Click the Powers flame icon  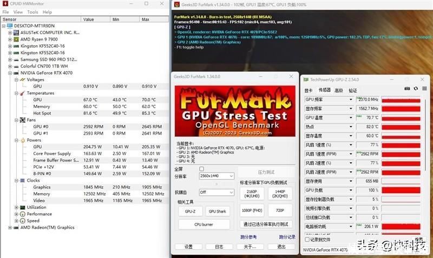click(x=23, y=140)
